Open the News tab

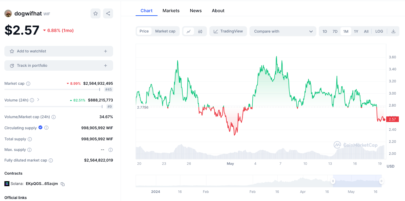point(196,11)
